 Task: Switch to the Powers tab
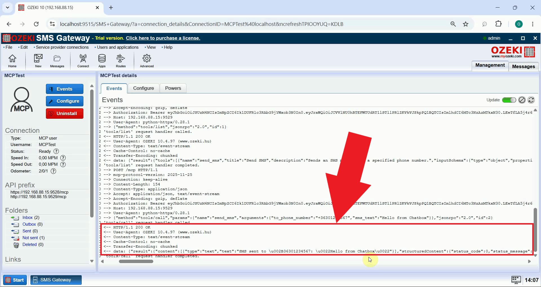tap(173, 88)
